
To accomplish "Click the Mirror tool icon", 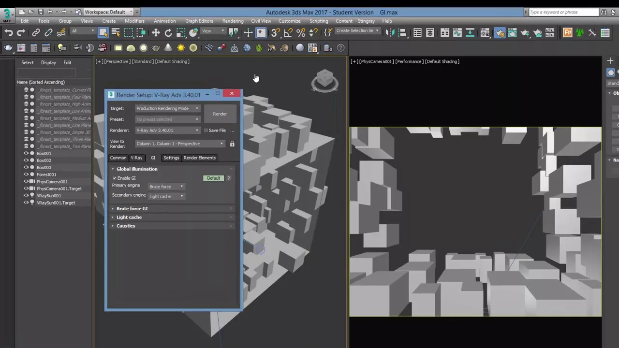I will click(x=390, y=33).
